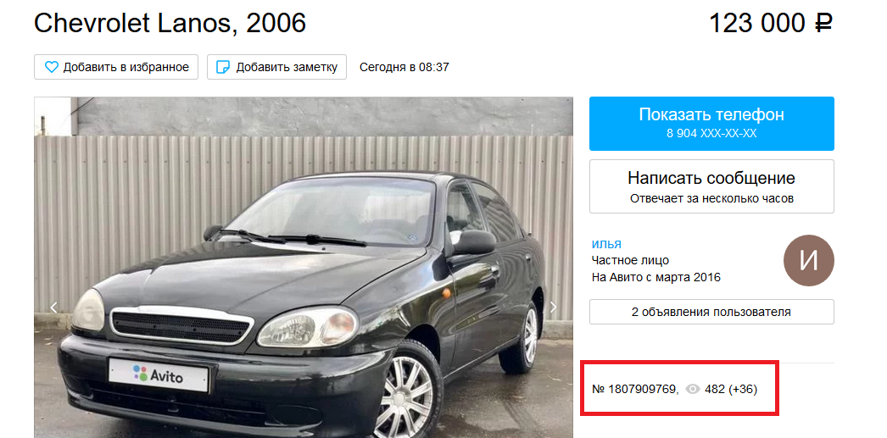Click listing number 1807909769
Image resolution: width=887 pixels, height=438 pixels.
pos(634,390)
